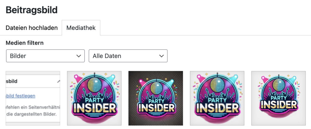Select the Party Insider logo with dark background
311x129 pixels.
[156, 98]
